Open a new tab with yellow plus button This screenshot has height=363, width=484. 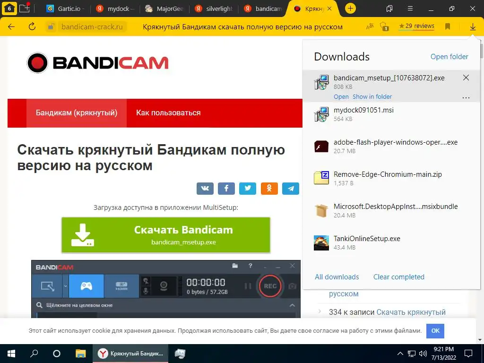tap(350, 9)
